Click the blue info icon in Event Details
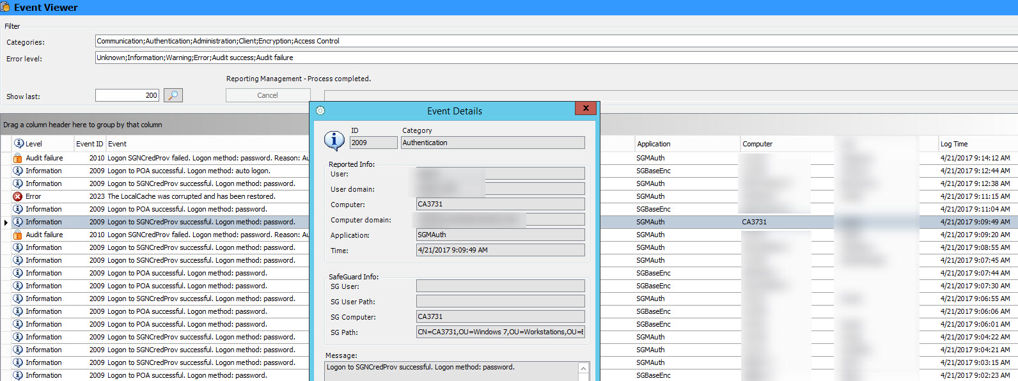This screenshot has height=381, width=1018. pyautogui.click(x=334, y=140)
